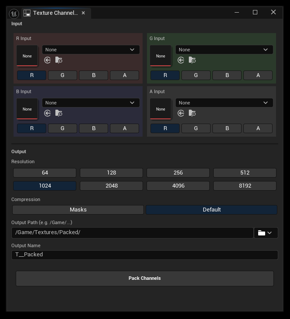Click the R Input texture thumbnail
Image resolution: width=290 pixels, height=319 pixels.
[x=27, y=56]
